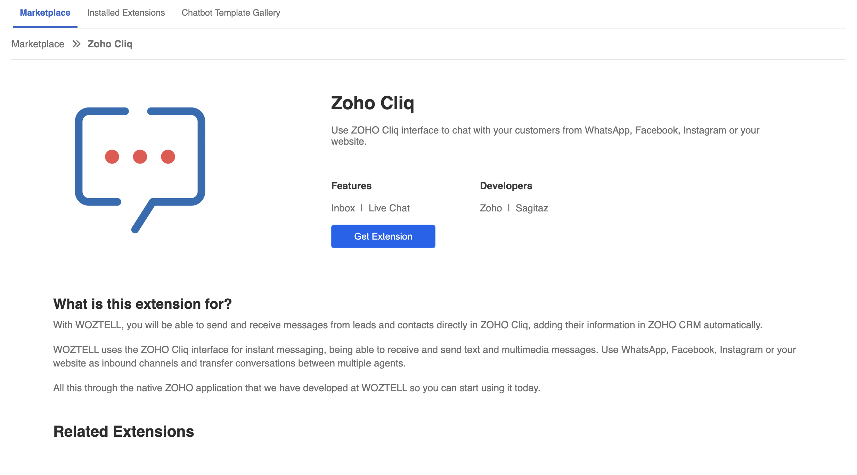Viewport: 857px width, 475px height.
Task: Click the Sagitaz developer tag
Action: pos(532,208)
